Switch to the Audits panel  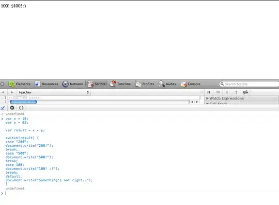167,84
